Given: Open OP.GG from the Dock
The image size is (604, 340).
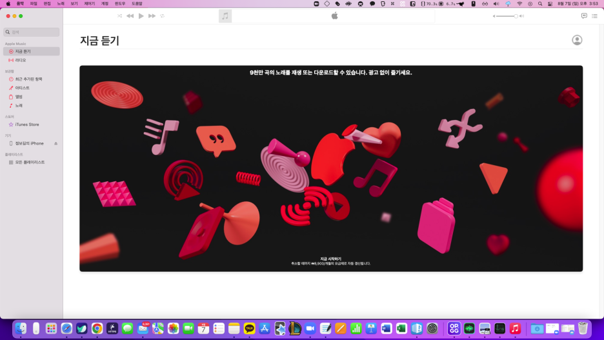Looking at the screenshot, I should pos(454,328).
